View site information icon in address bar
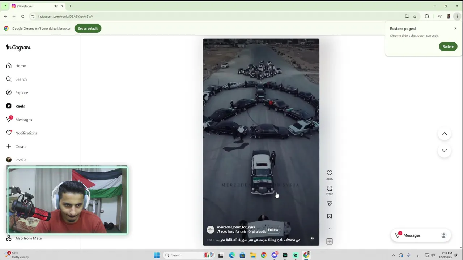 click(33, 16)
